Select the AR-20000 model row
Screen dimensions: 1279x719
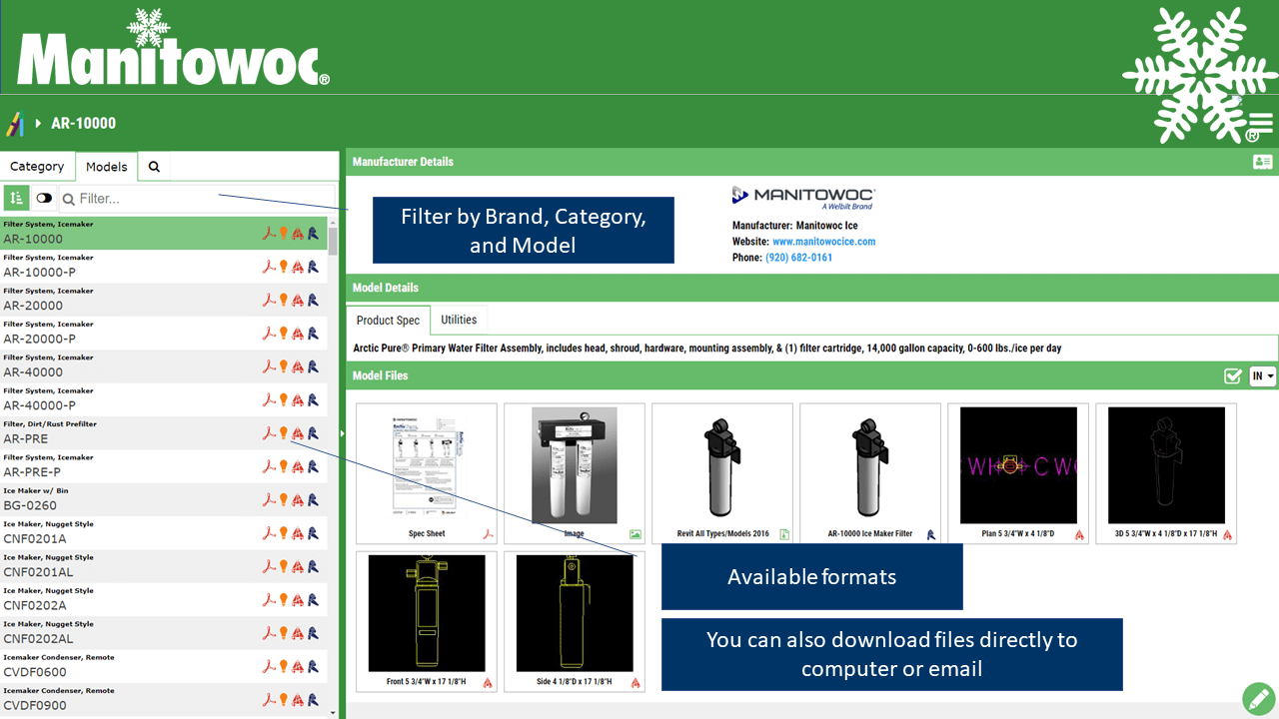tap(164, 300)
